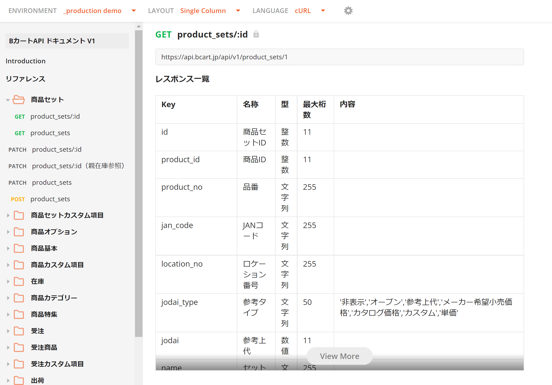The image size is (552, 385).
Task: Select PATCH product_sets/:id（親在庫参照）entry
Action: [x=66, y=166]
